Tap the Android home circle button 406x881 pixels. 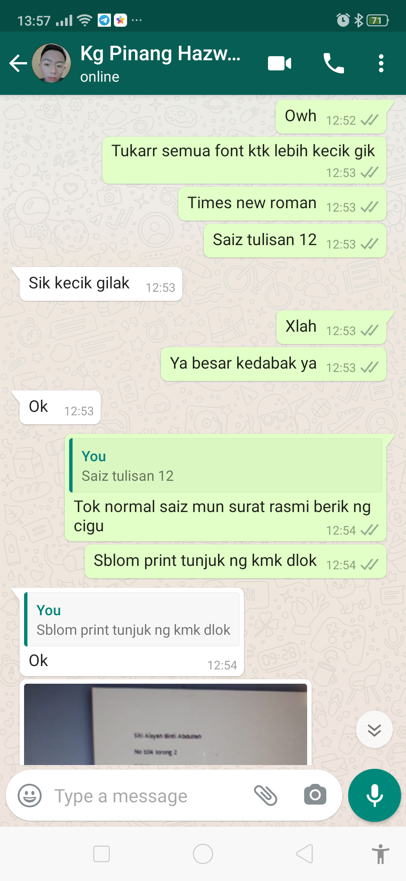coord(203,854)
